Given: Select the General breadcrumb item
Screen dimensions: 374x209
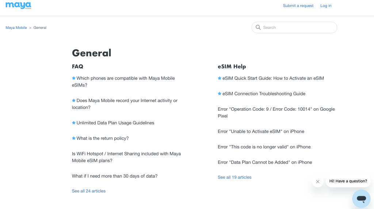Looking at the screenshot, I should (x=40, y=28).
